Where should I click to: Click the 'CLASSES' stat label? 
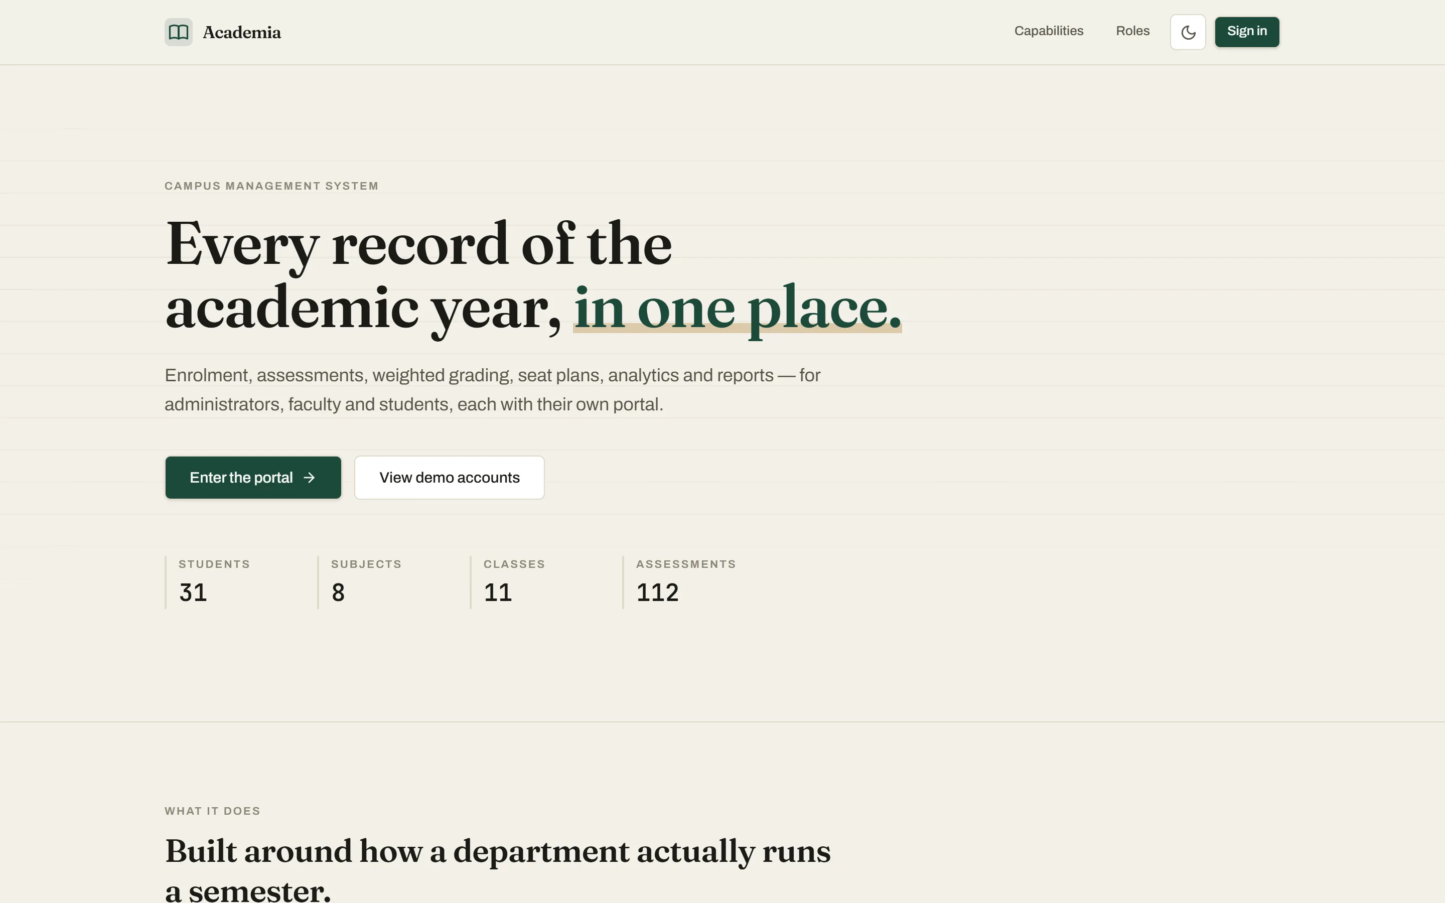click(x=514, y=564)
